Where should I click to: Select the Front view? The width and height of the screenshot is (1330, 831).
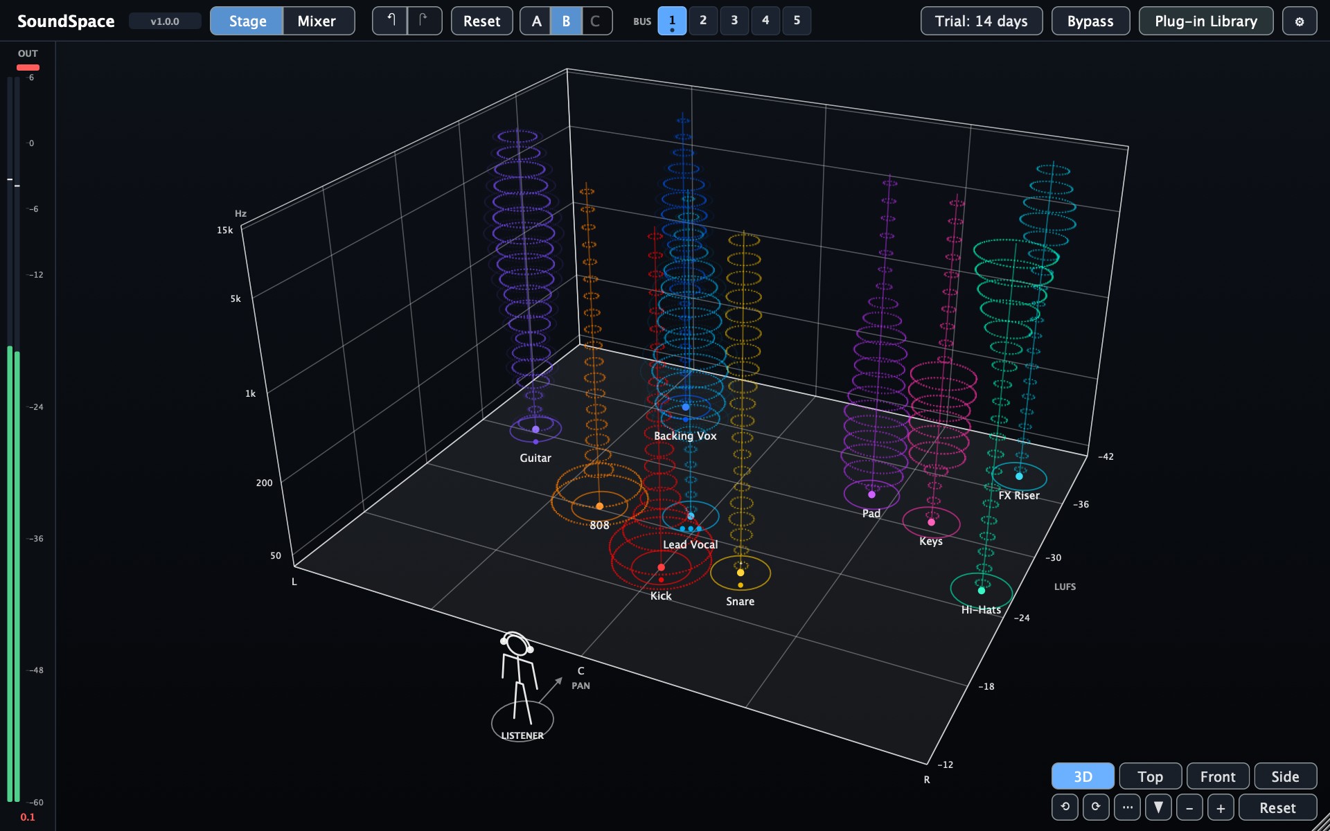1218,776
